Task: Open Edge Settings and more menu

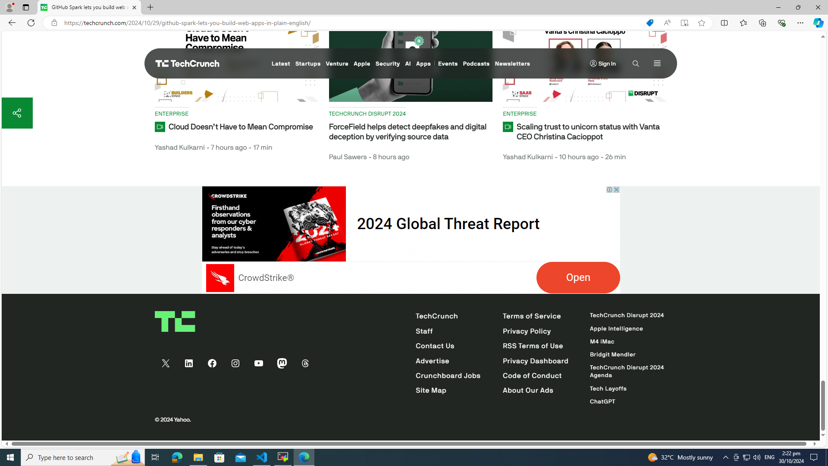Action: click(800, 23)
